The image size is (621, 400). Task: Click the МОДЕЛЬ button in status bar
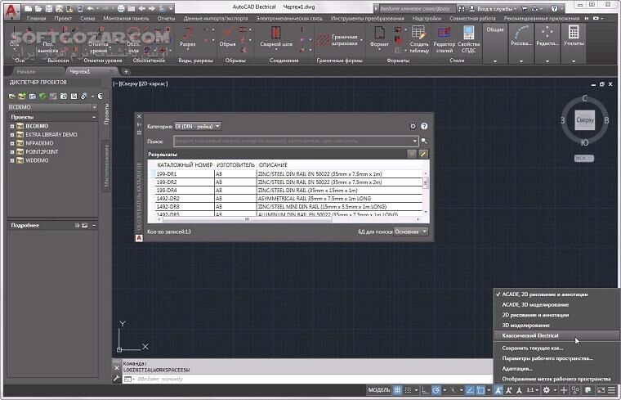tap(379, 390)
